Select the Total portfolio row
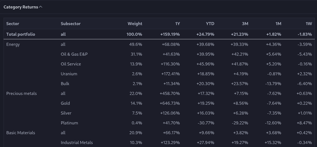The height and width of the screenshot is (147, 317). pos(159,34)
